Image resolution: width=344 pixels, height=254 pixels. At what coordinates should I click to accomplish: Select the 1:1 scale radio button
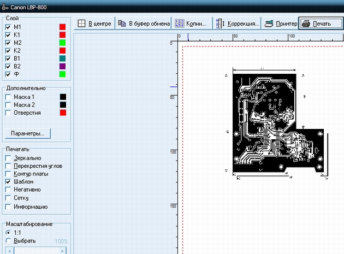click(8, 232)
